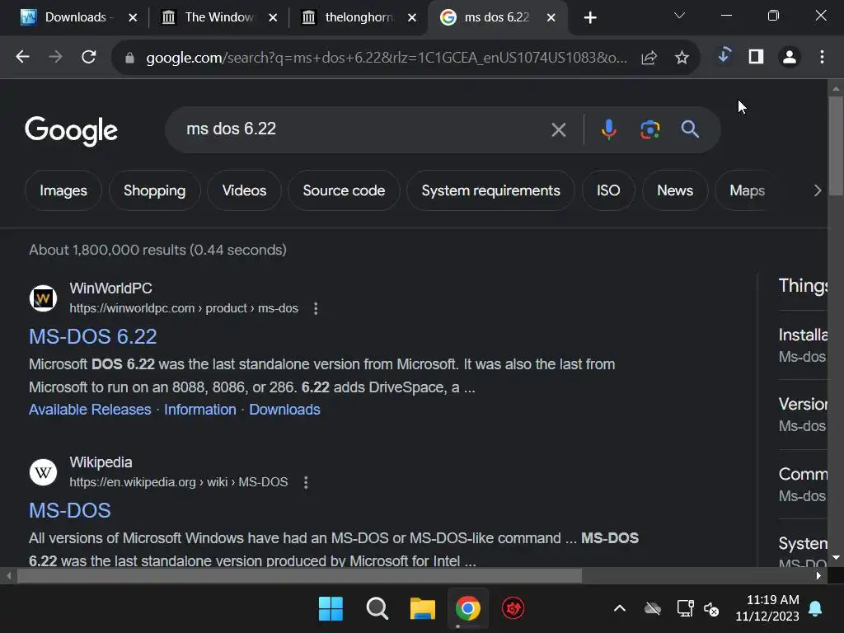Open the clock showing 11:19 AM
The height and width of the screenshot is (633, 844).
pyautogui.click(x=767, y=608)
